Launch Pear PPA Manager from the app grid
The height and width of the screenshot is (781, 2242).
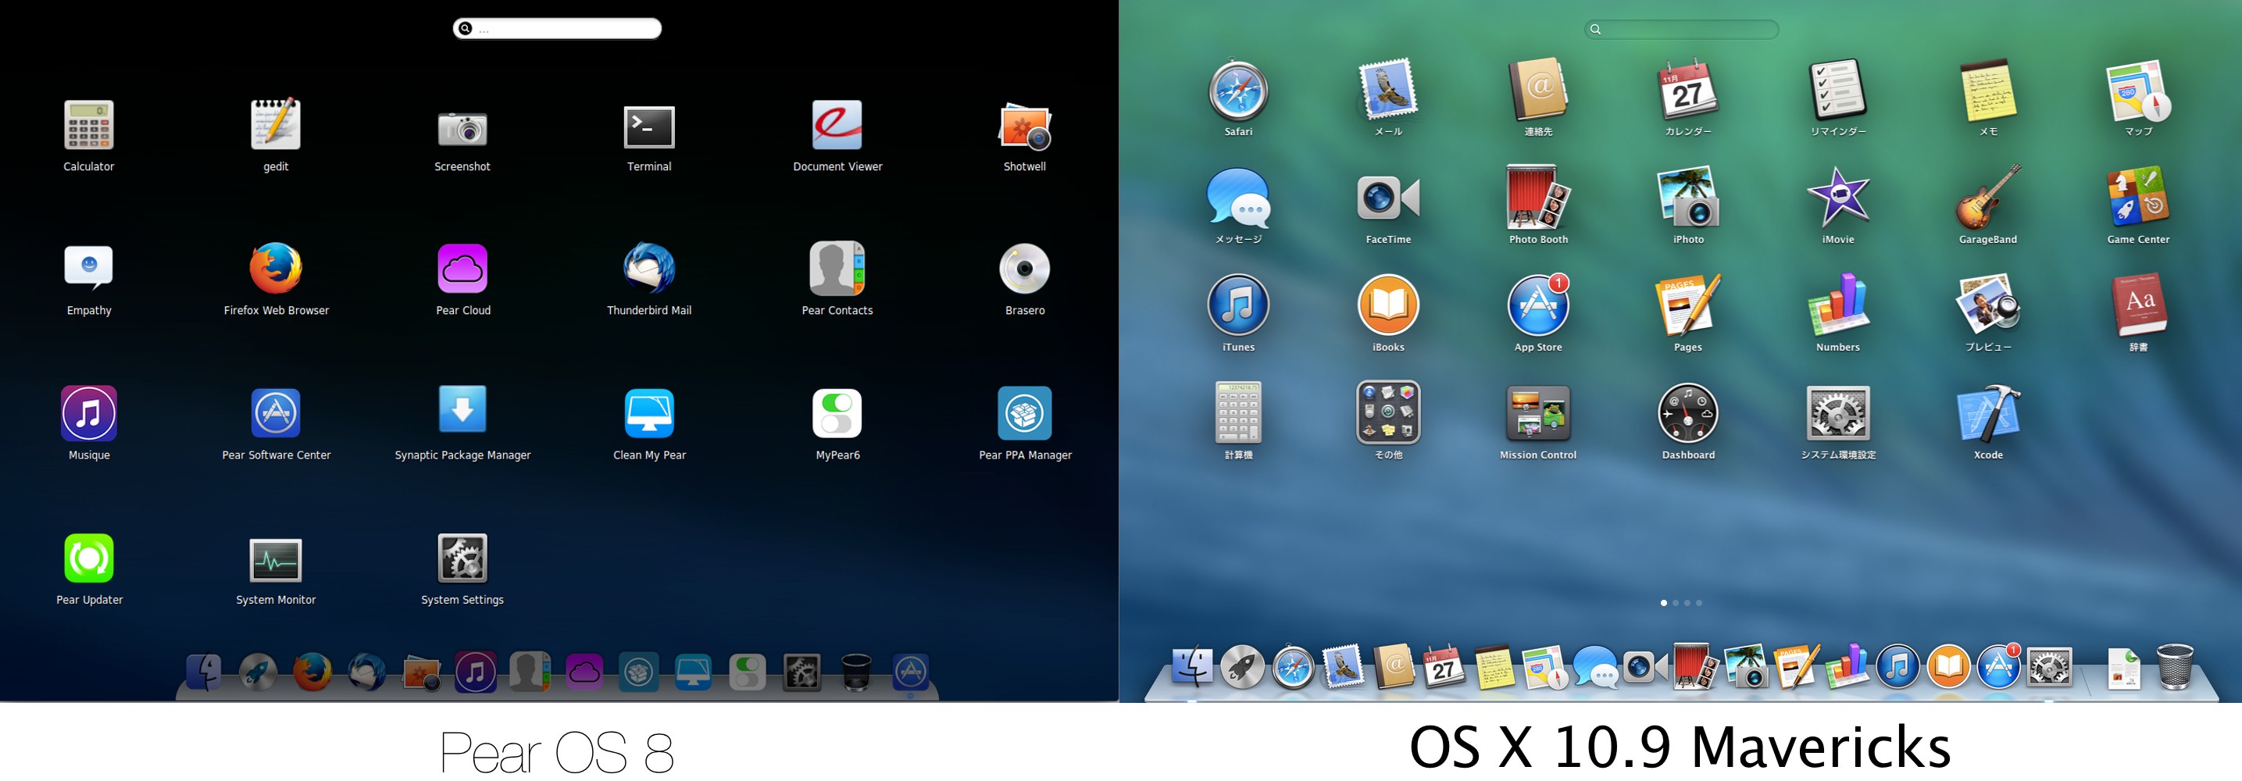(1024, 413)
